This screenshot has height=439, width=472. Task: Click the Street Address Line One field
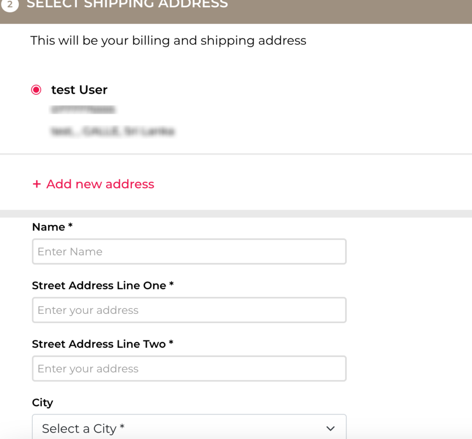coord(189,310)
